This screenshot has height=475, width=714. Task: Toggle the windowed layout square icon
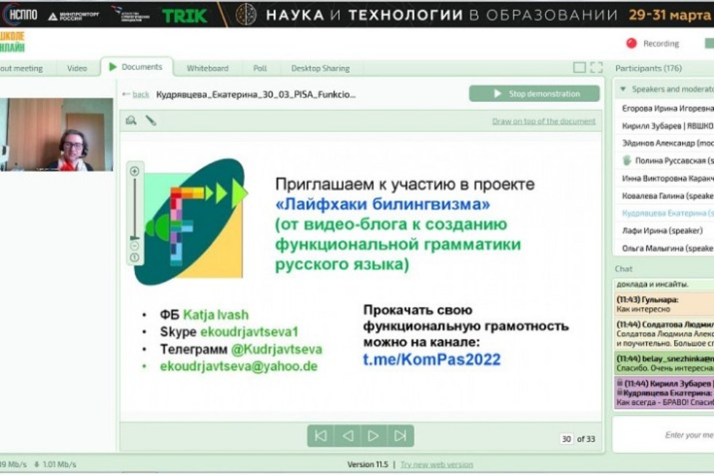(579, 68)
